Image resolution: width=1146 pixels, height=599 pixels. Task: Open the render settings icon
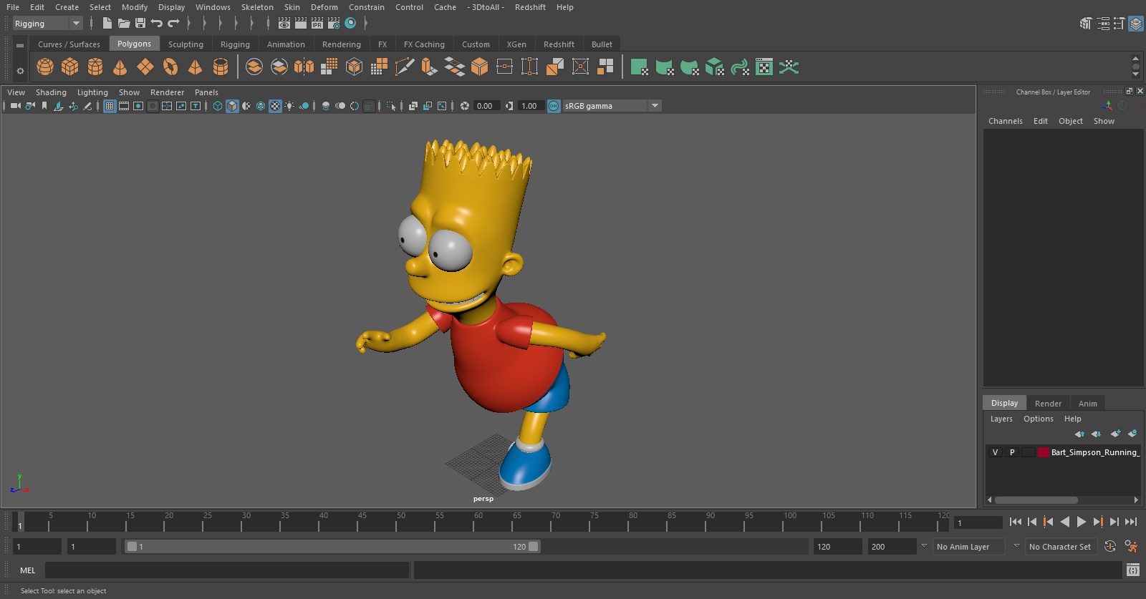334,24
